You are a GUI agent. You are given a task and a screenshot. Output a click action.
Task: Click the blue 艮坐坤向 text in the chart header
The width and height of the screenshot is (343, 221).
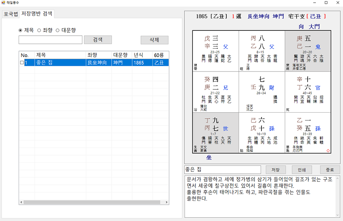click(258, 16)
